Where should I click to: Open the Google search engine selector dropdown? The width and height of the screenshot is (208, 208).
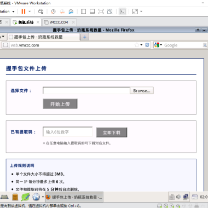(158, 45)
